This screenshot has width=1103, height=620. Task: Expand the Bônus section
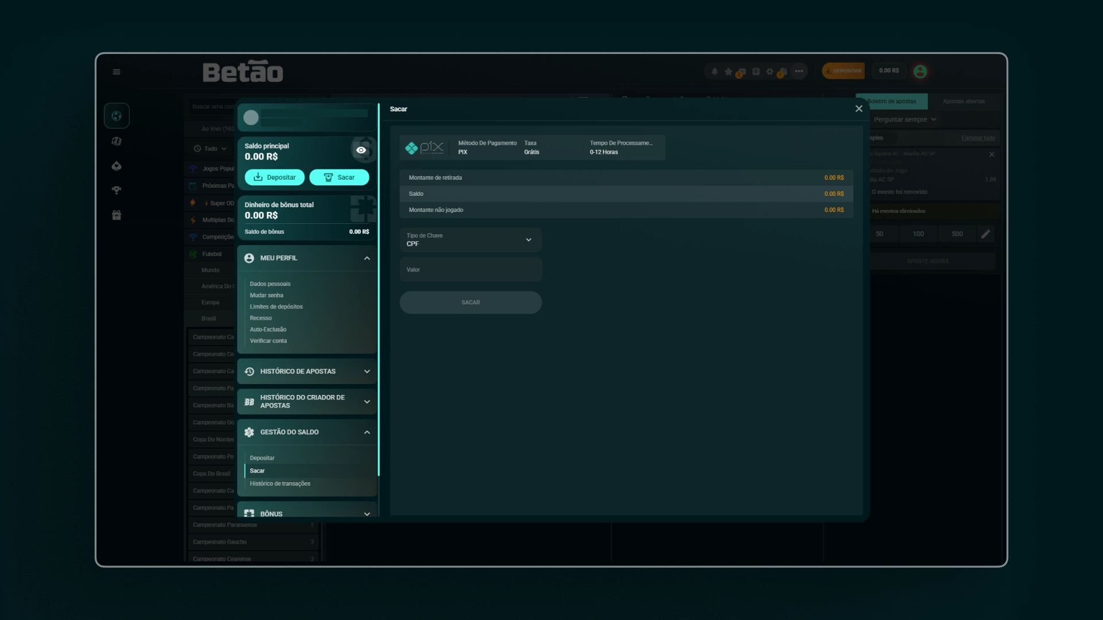pyautogui.click(x=367, y=514)
